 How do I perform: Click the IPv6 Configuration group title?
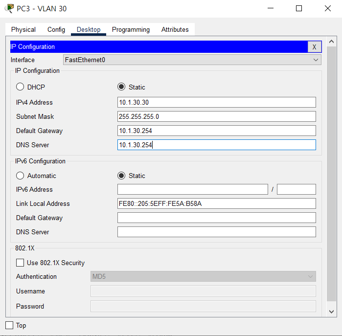click(40, 161)
